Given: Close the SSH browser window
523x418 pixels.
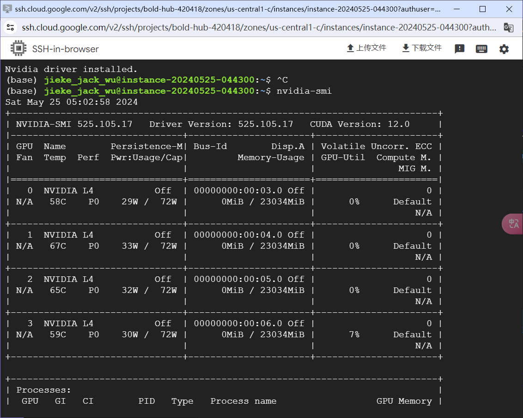Looking at the screenshot, I should click(509, 9).
